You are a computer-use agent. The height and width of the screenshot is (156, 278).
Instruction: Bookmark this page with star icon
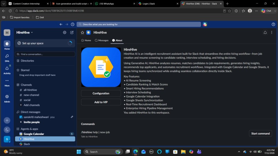tap(230, 11)
